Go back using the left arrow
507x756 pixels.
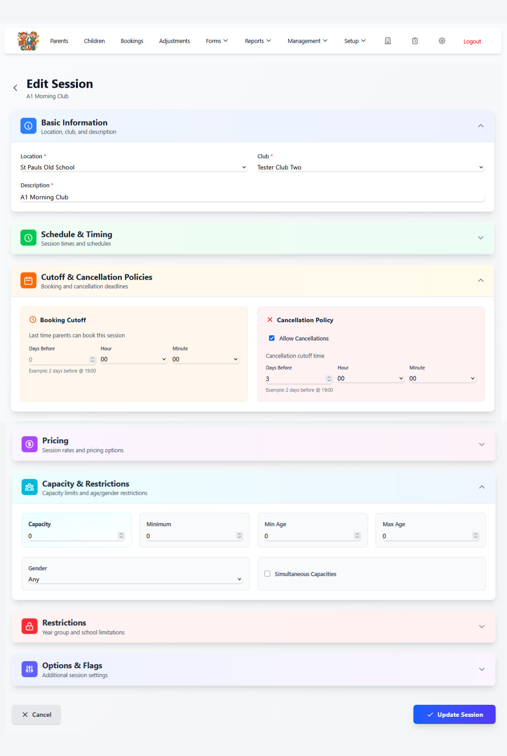click(x=16, y=88)
